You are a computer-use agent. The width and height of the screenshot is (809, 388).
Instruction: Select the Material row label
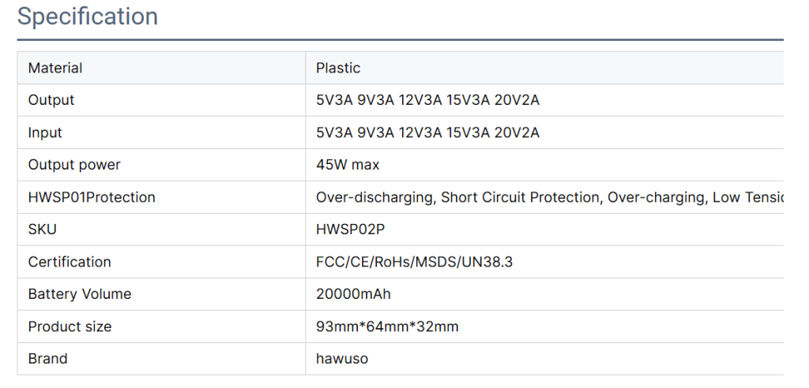coord(55,68)
